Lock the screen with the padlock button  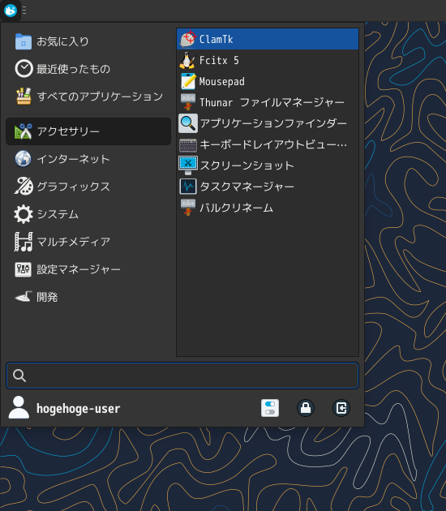tap(306, 408)
